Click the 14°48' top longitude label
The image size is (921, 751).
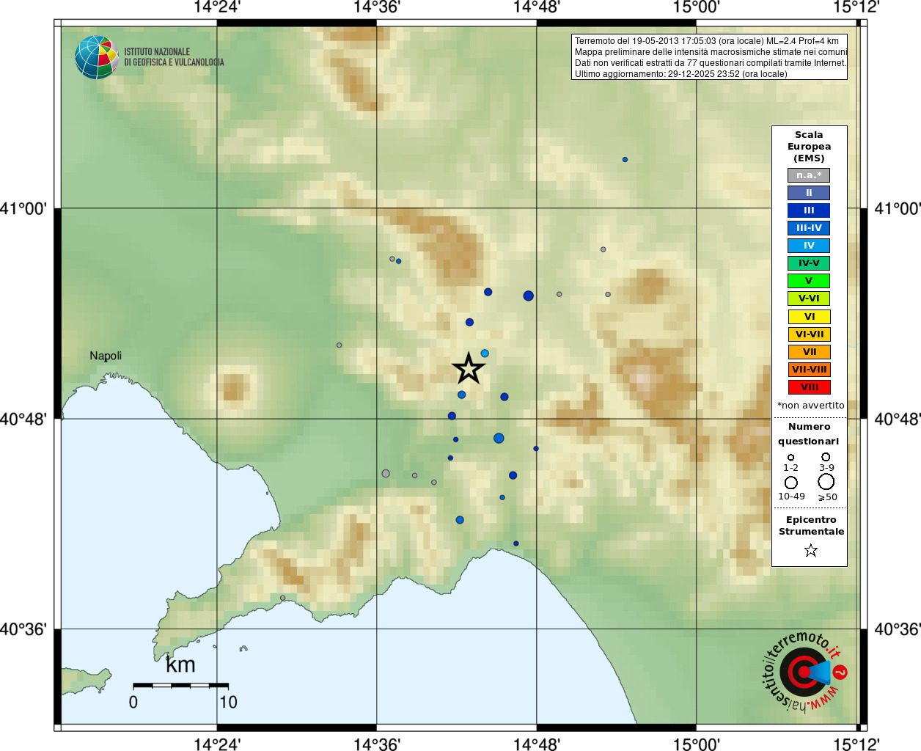point(537,7)
